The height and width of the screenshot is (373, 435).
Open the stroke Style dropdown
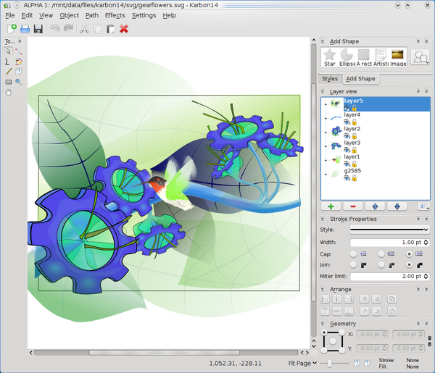[389, 230]
